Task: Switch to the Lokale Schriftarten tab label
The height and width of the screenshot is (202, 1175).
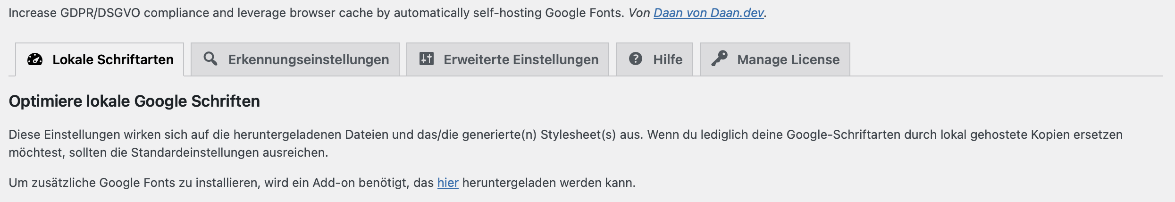Action: tap(113, 59)
